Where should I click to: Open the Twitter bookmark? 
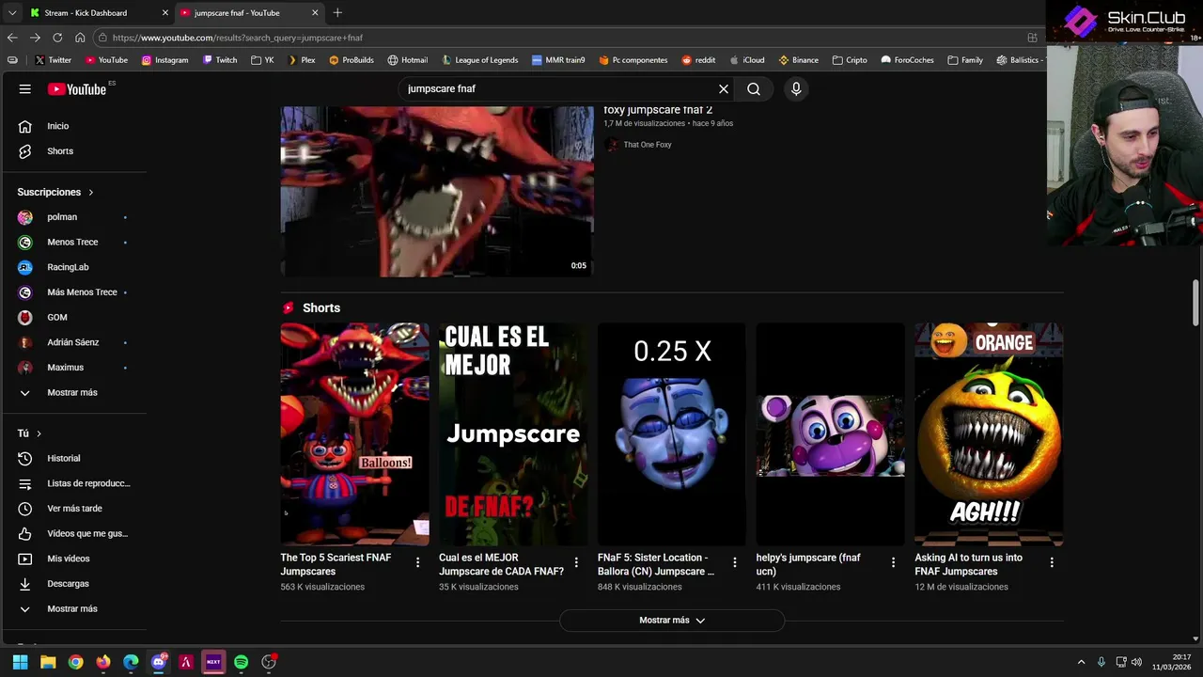(x=53, y=60)
